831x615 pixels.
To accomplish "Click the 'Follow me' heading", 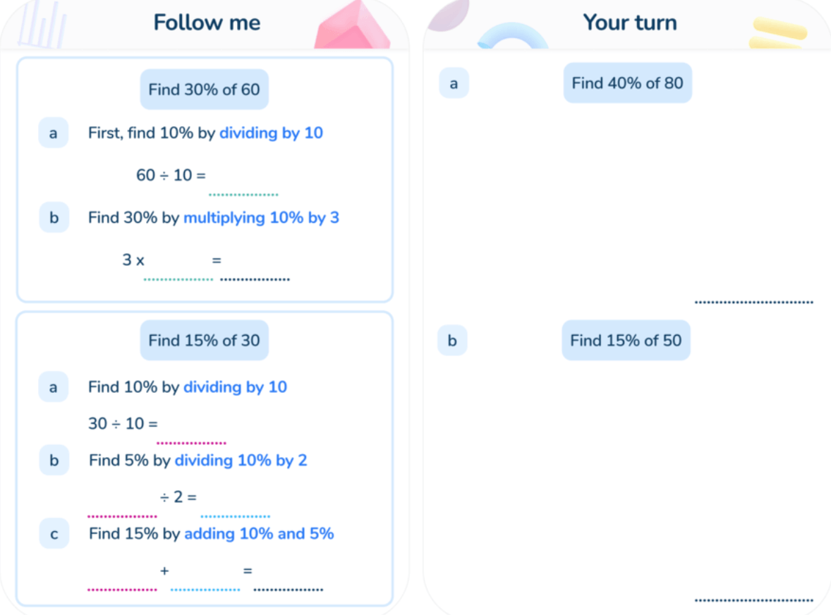I will pos(207,23).
